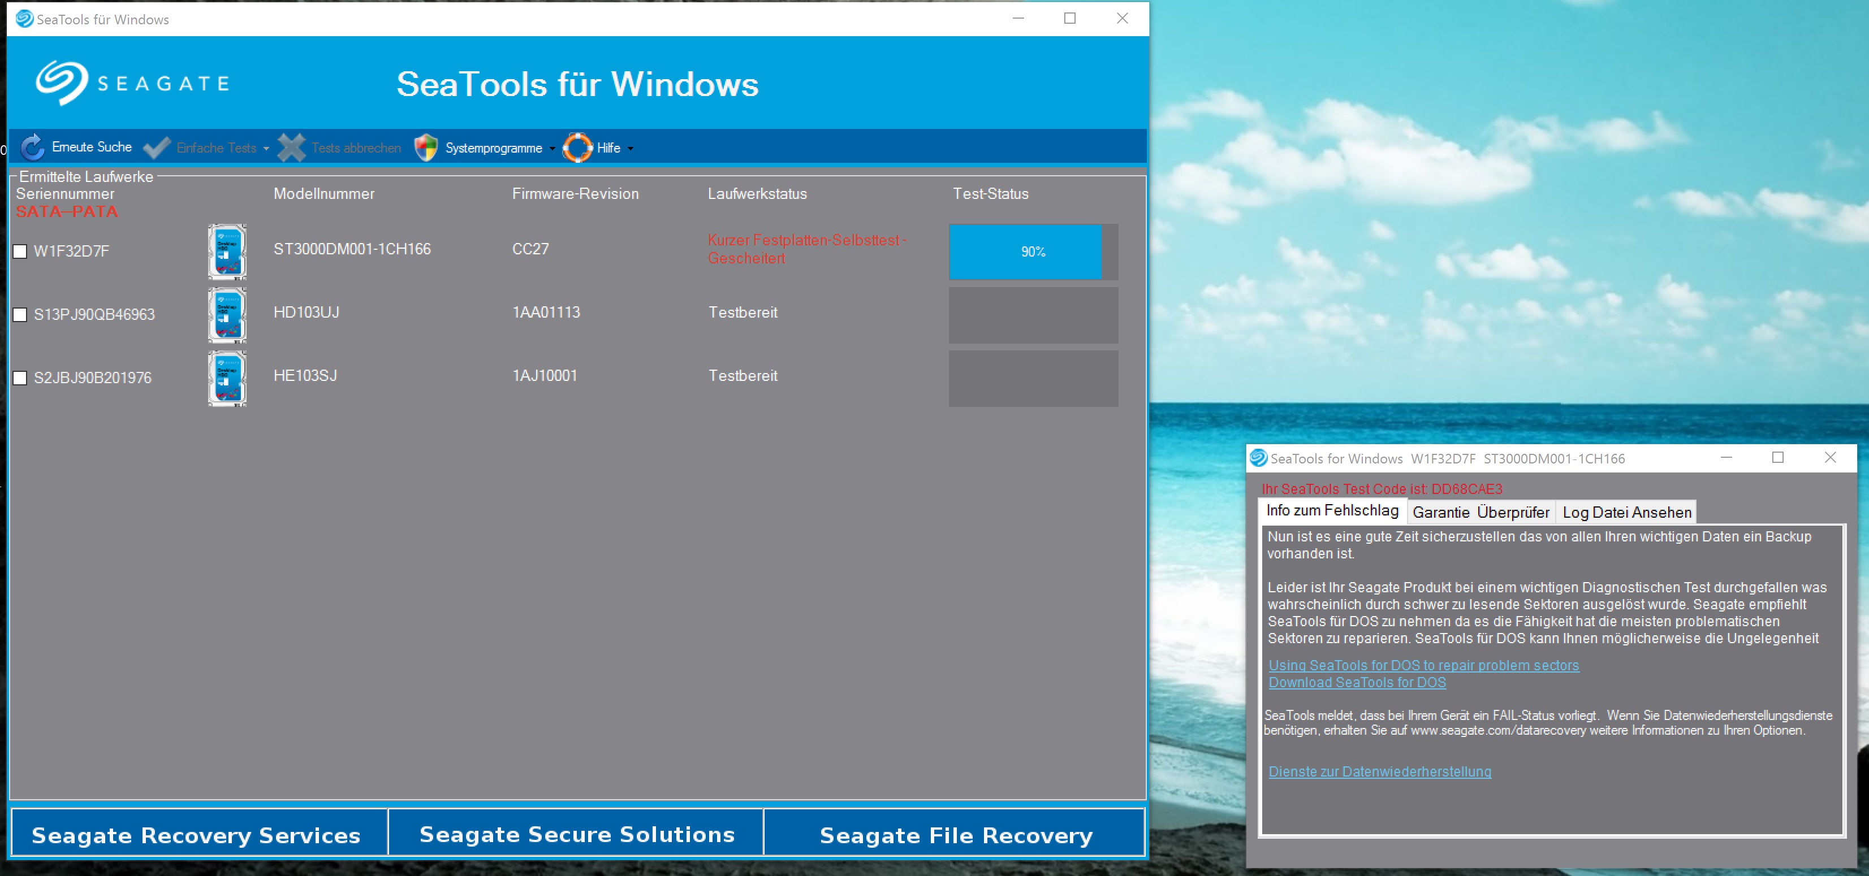
Task: Click the Systemprogramme shield icon
Action: (426, 147)
